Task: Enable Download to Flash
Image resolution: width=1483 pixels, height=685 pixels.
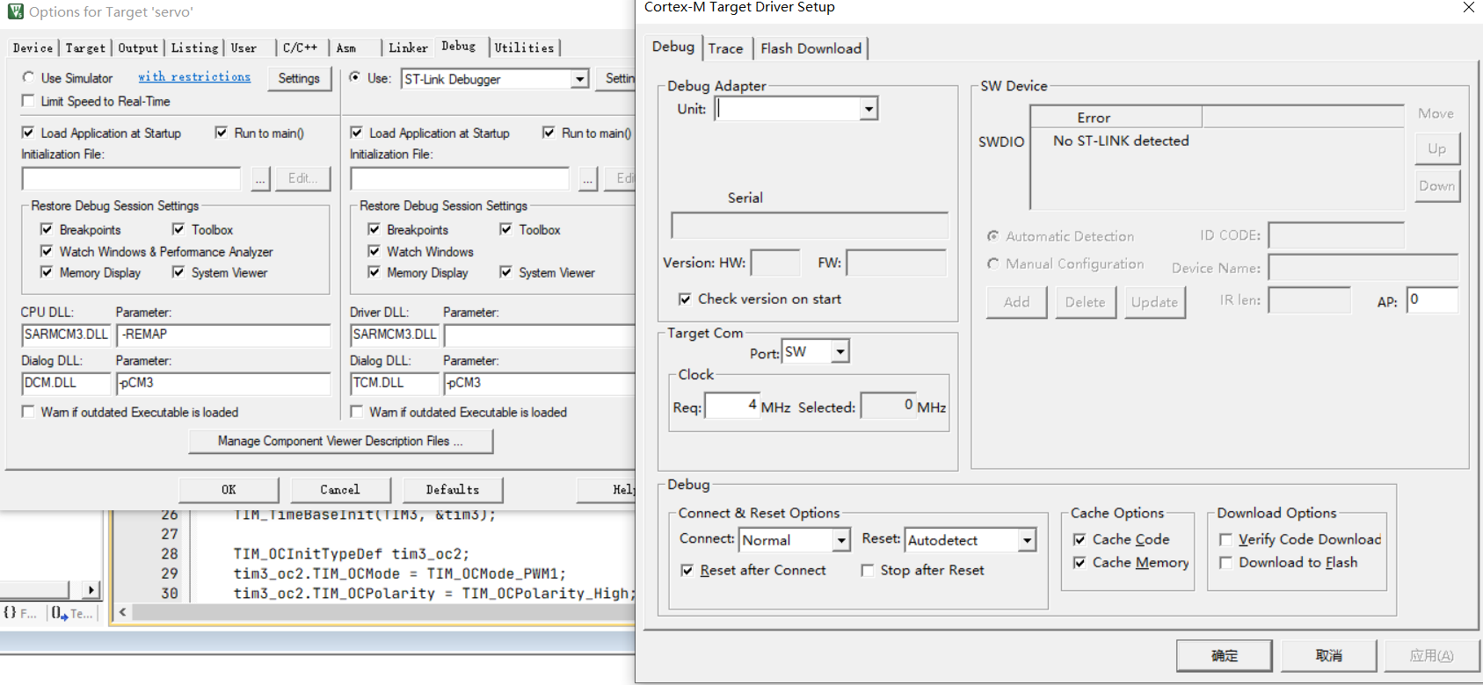Action: point(1226,562)
